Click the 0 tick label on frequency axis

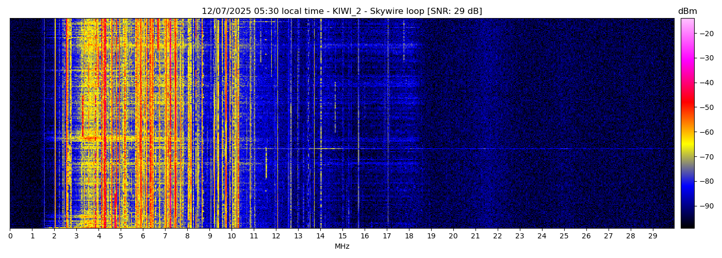click(x=10, y=236)
